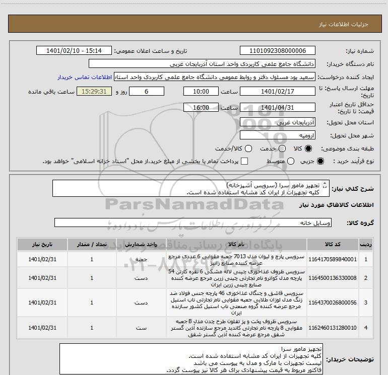Click the description box scroll arrows
The height and width of the screenshot is (375, 388).
pos(325,185)
